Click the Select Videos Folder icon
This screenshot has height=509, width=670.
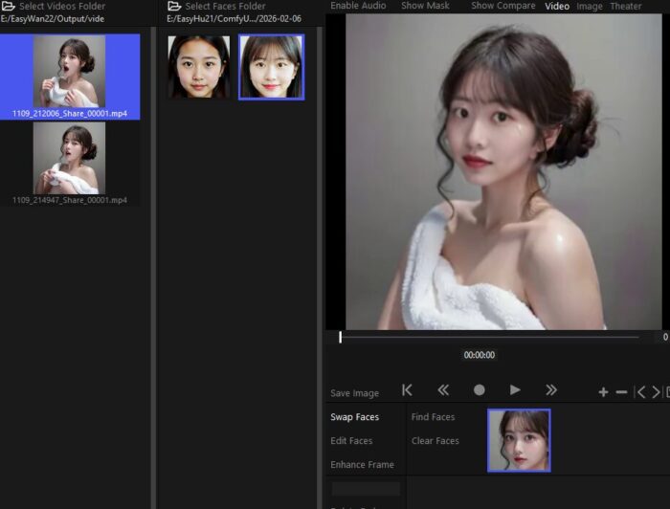pos(9,6)
